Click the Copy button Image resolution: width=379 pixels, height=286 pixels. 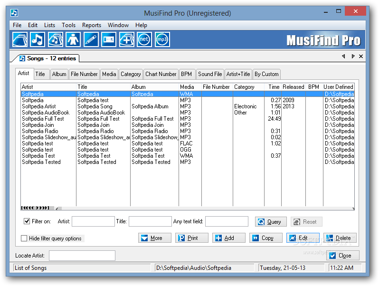pyautogui.click(x=265, y=238)
